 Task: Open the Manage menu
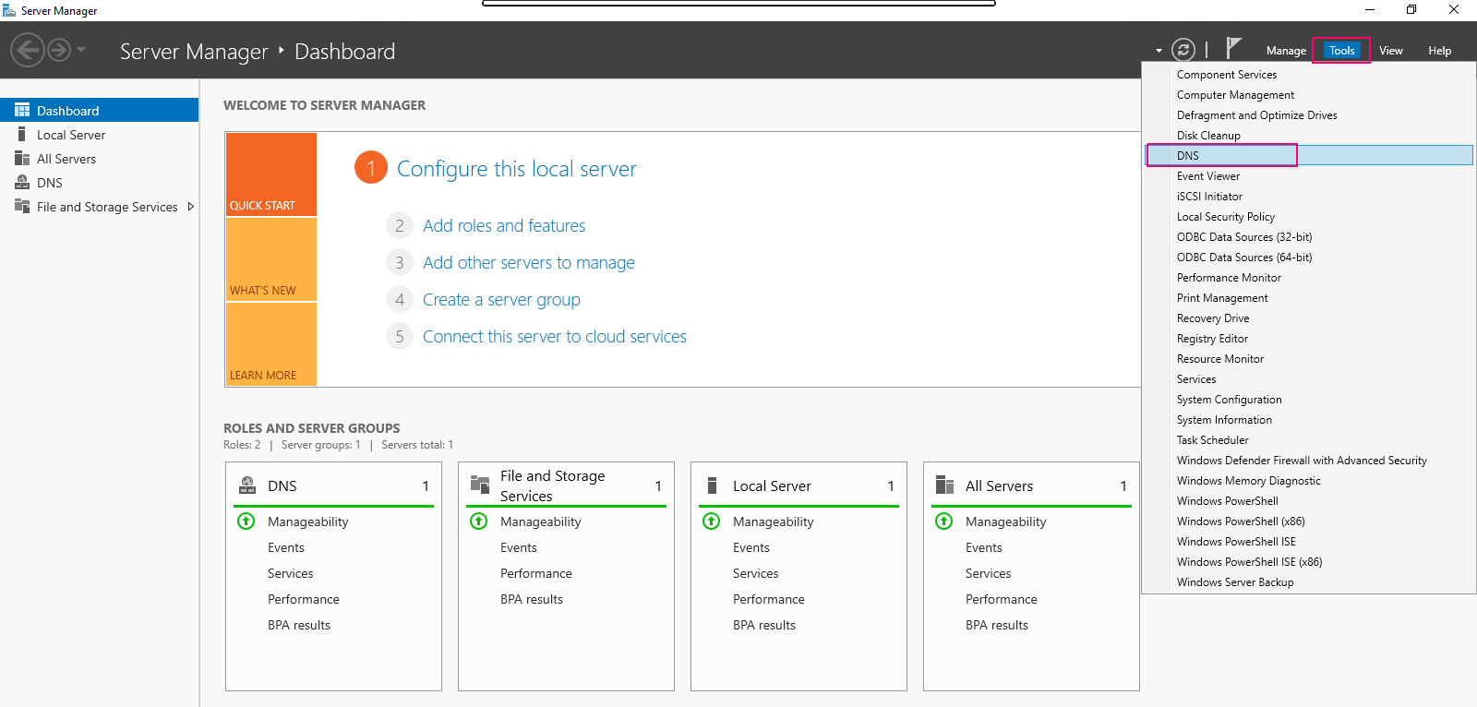[1286, 51]
